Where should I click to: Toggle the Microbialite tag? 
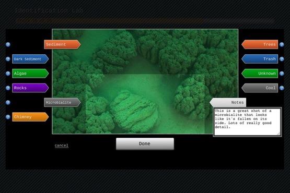click(62, 103)
